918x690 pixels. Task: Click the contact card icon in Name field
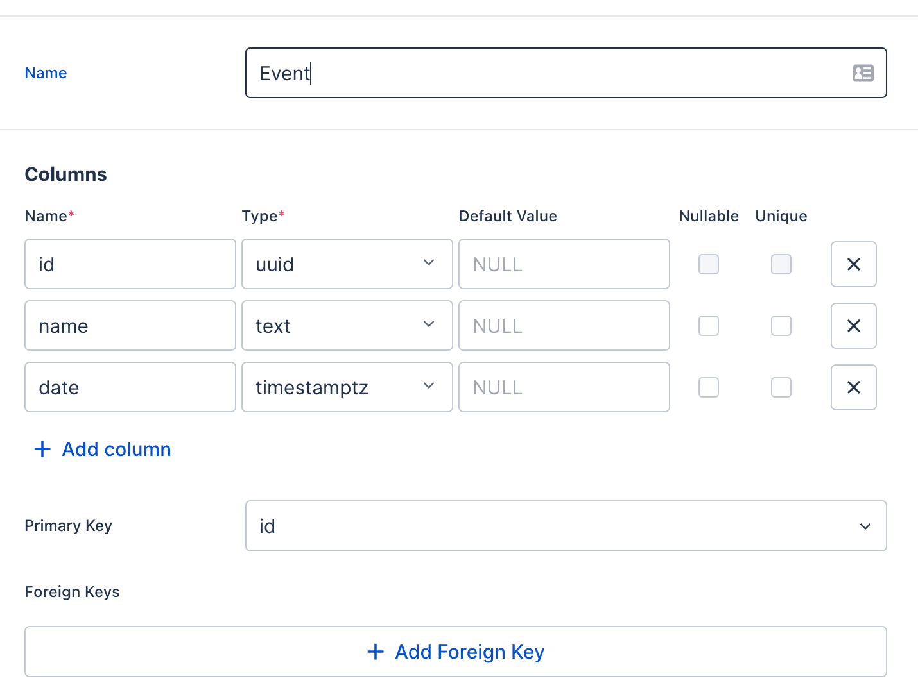point(863,72)
